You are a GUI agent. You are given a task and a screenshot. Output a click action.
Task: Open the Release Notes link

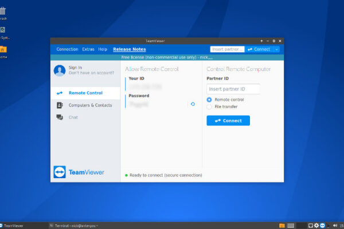pos(130,49)
